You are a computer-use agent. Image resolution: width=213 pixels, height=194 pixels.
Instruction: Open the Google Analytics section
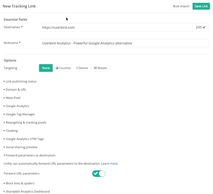click(x=17, y=106)
